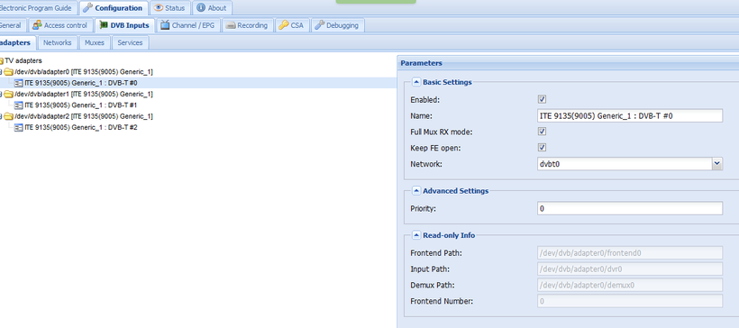Select /dev/dvb/adapter0 tree node
The image size is (739, 328).
[x=84, y=72]
